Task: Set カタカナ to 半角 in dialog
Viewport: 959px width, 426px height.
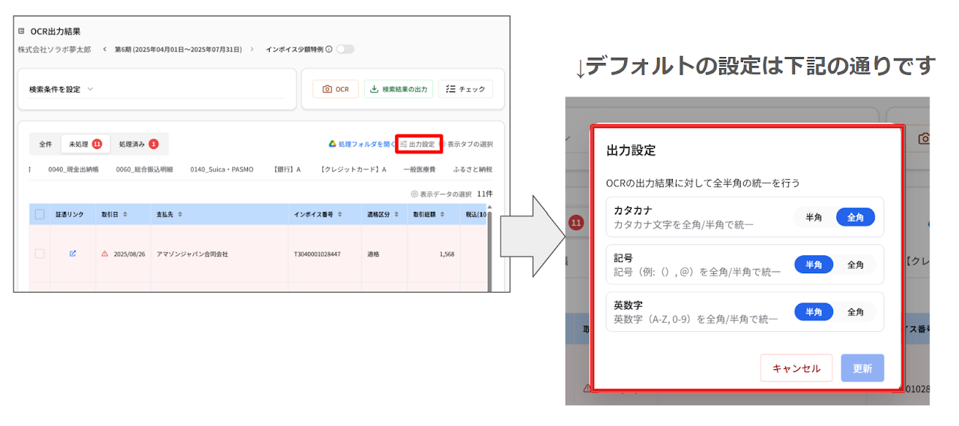Action: click(x=814, y=217)
